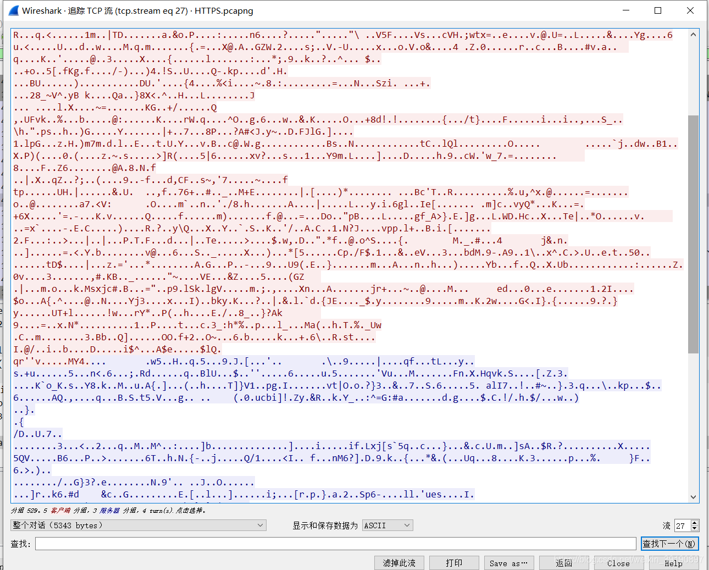Click the Help button
This screenshot has width=709, height=570.
(674, 563)
